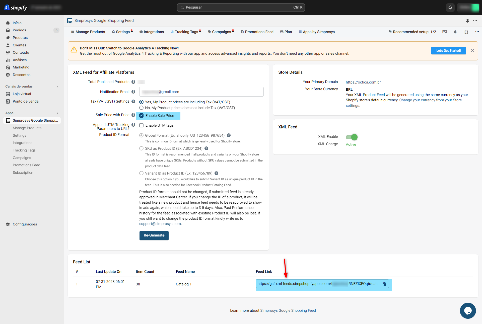Image resolution: width=482 pixels, height=324 pixels.
Task: Open the contact card icon in toolbar
Action: (445, 32)
